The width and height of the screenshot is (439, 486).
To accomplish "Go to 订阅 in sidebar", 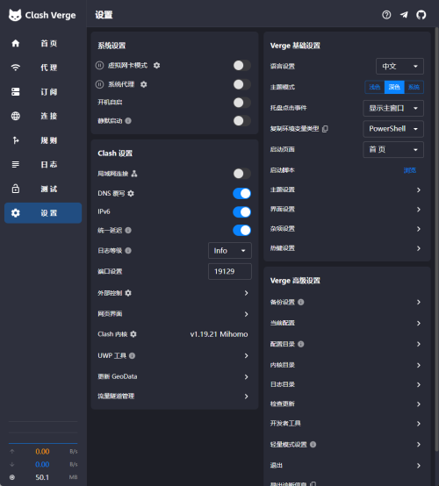I will [x=43, y=92].
